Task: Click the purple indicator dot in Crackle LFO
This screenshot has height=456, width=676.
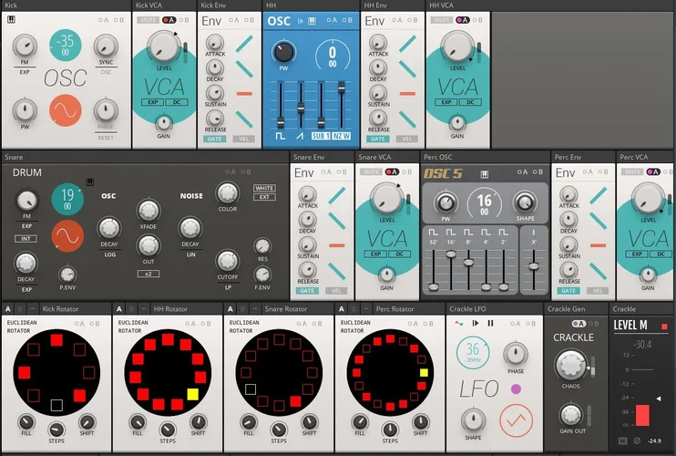Action: click(516, 389)
